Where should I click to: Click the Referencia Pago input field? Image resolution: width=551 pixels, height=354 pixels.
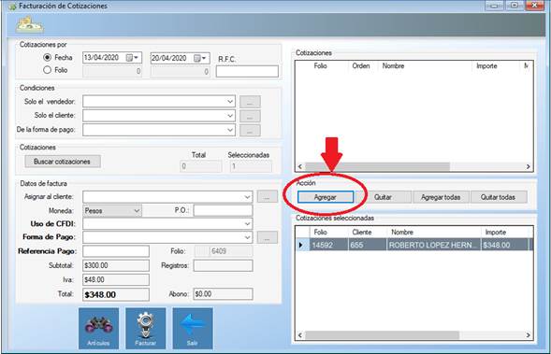116,251
